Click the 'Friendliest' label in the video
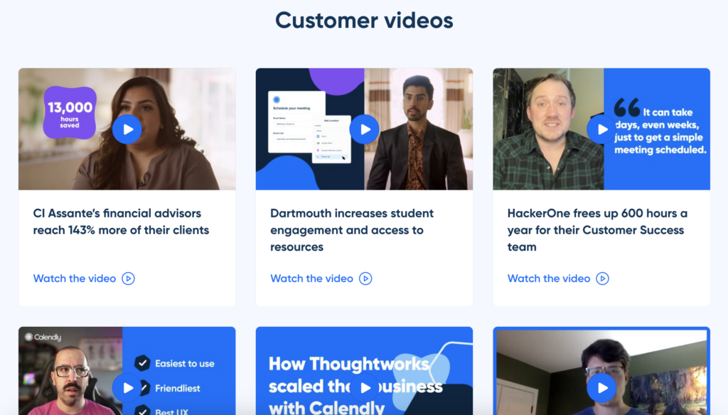This screenshot has height=415, width=728. click(x=177, y=388)
